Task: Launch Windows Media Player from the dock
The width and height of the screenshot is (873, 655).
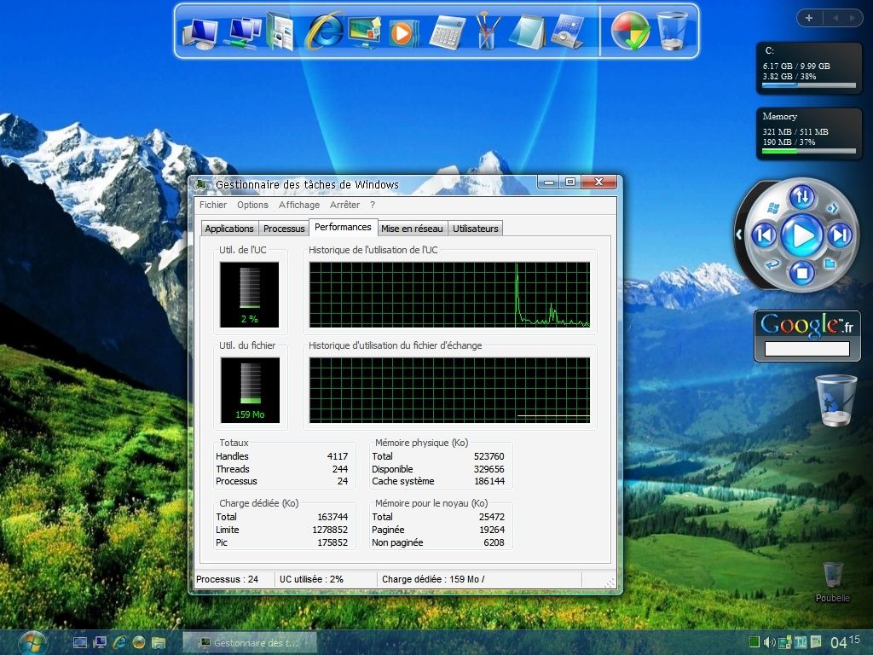Action: [x=403, y=33]
